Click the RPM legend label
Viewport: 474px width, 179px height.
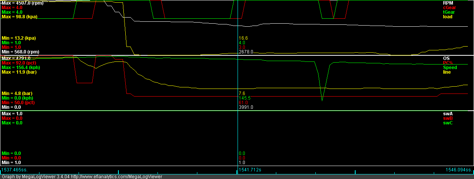click(x=447, y=3)
